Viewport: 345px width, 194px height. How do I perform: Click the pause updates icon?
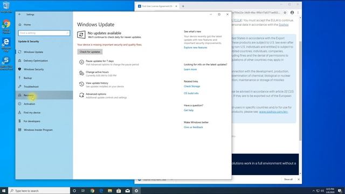(x=81, y=63)
